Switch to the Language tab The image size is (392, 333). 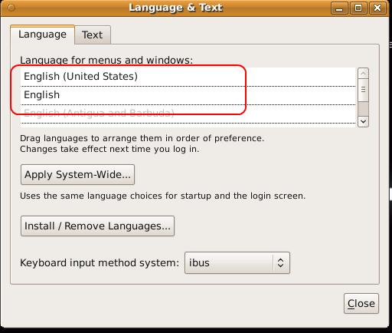pos(42,35)
